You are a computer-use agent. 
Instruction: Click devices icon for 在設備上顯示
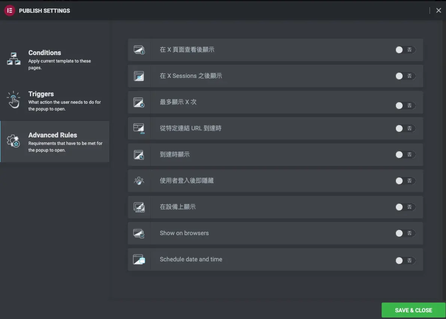point(139,207)
